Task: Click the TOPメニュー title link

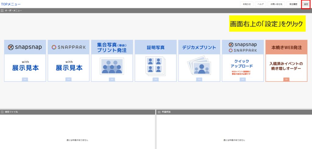Action: point(11,4)
